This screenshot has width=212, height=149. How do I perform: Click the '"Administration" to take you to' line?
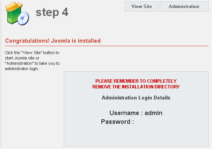coord(32,63)
